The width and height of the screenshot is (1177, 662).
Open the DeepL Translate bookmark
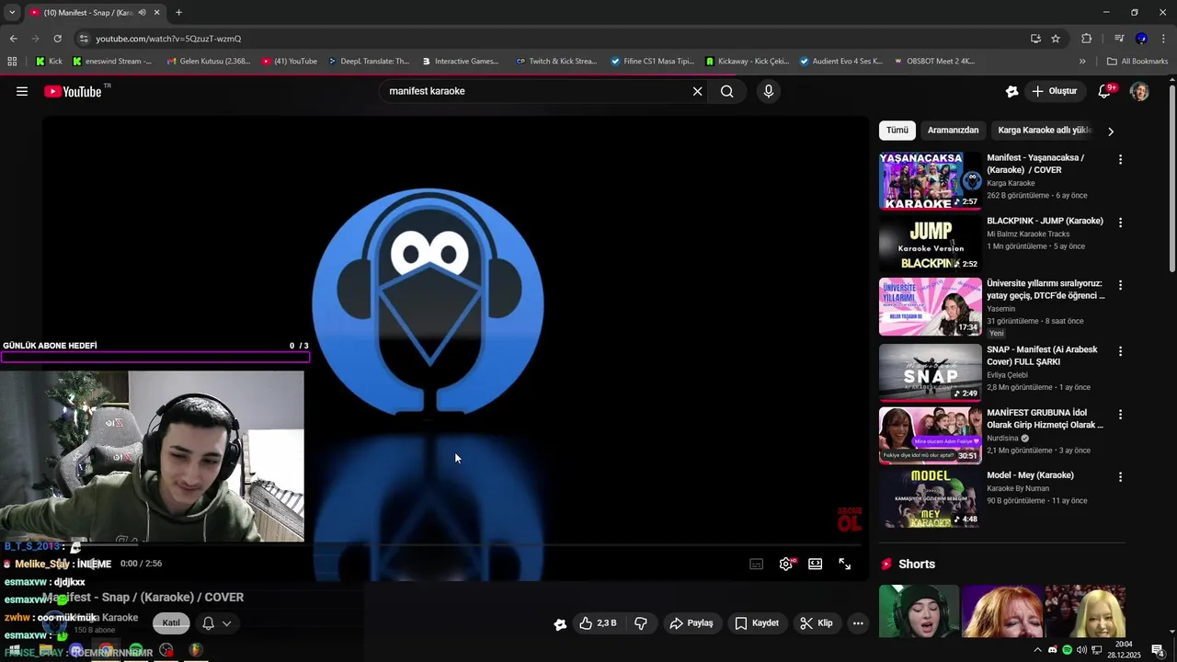coord(369,62)
